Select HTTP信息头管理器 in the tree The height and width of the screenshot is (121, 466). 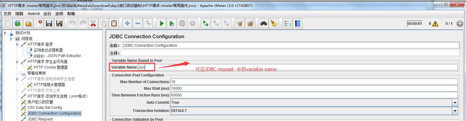pos(49,85)
